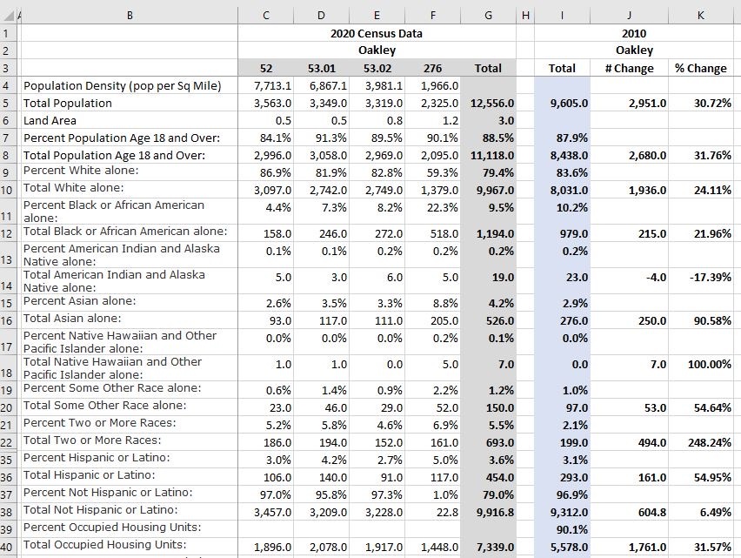This screenshot has width=741, height=558.
Task: Select column B header
Action: pyautogui.click(x=130, y=16)
